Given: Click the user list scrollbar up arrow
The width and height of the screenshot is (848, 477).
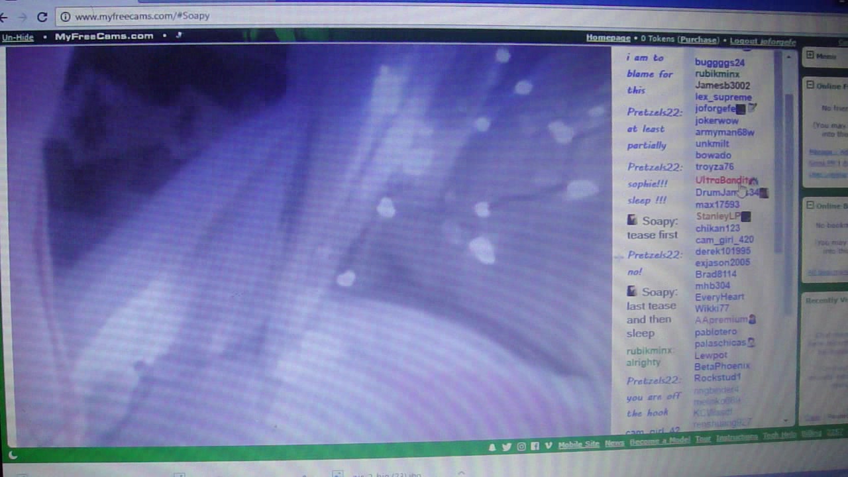Looking at the screenshot, I should coord(788,58).
